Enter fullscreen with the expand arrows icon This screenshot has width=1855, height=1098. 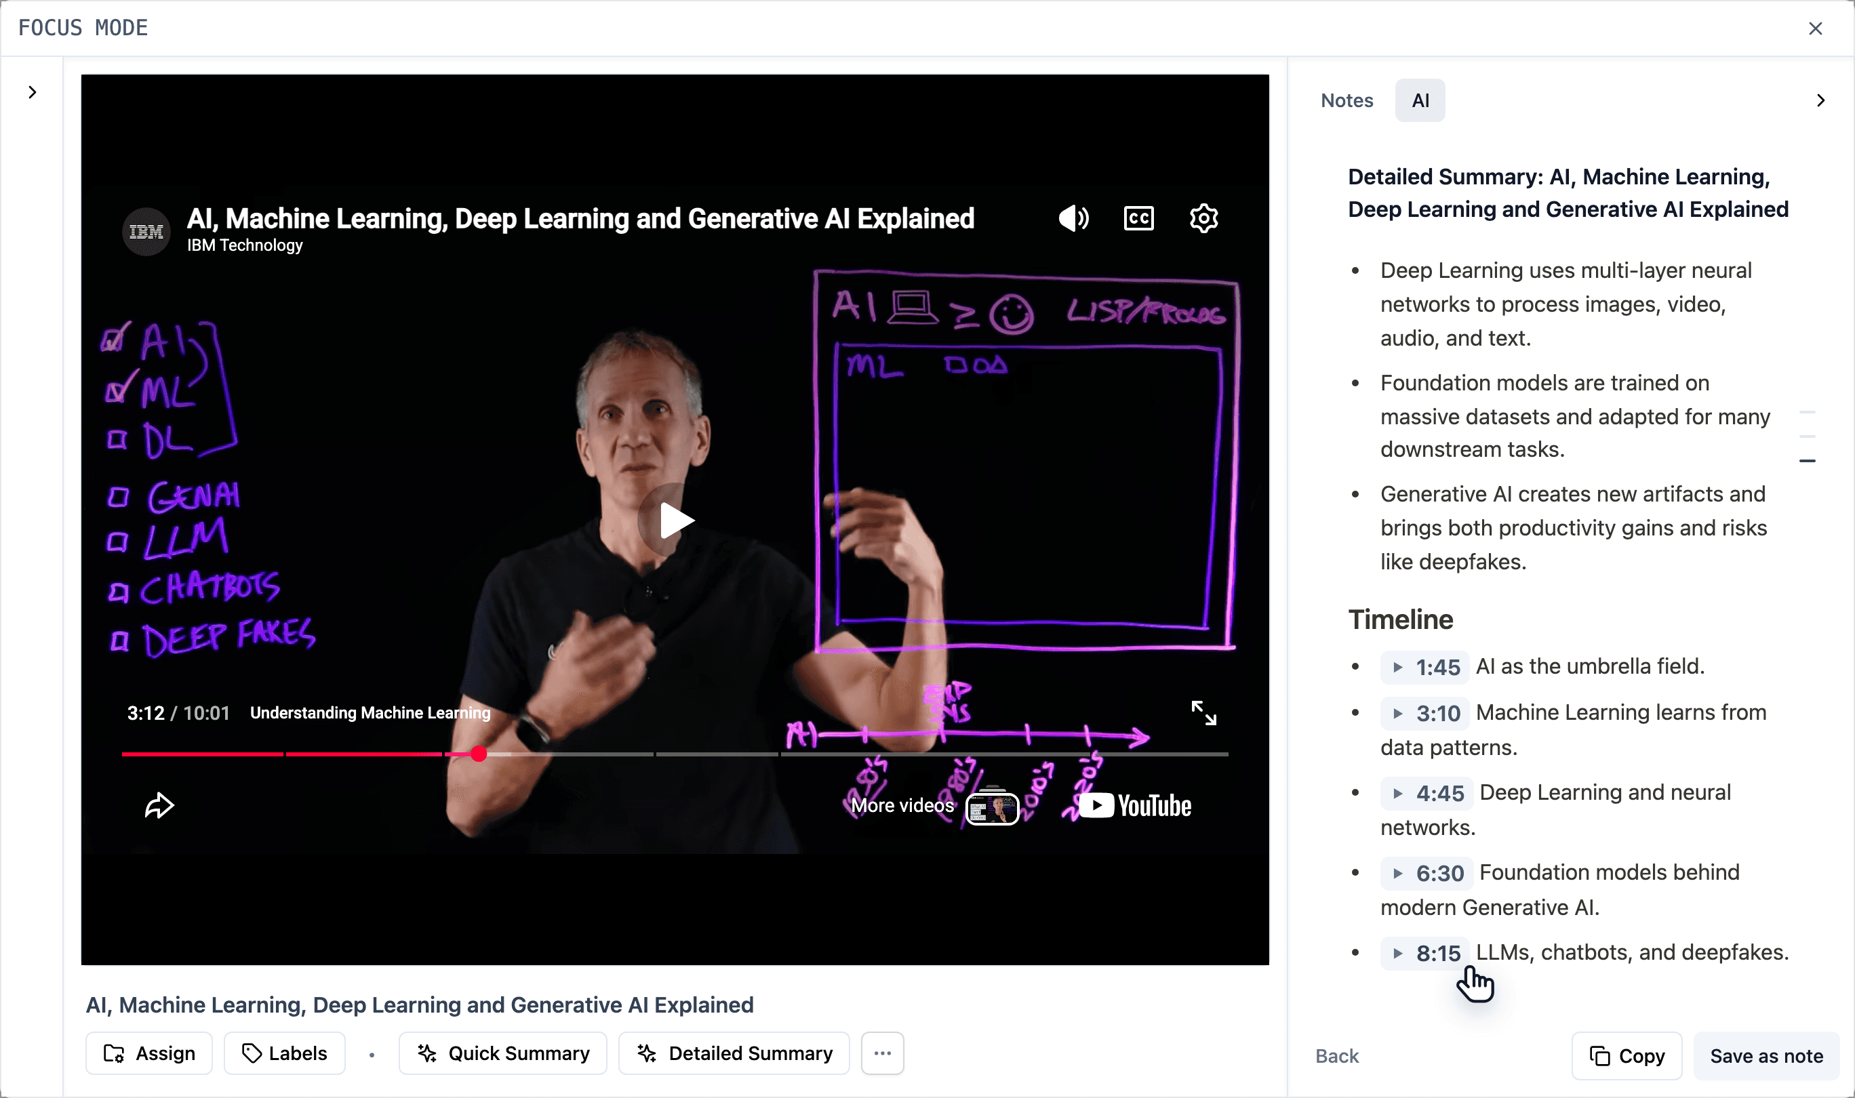point(1204,713)
